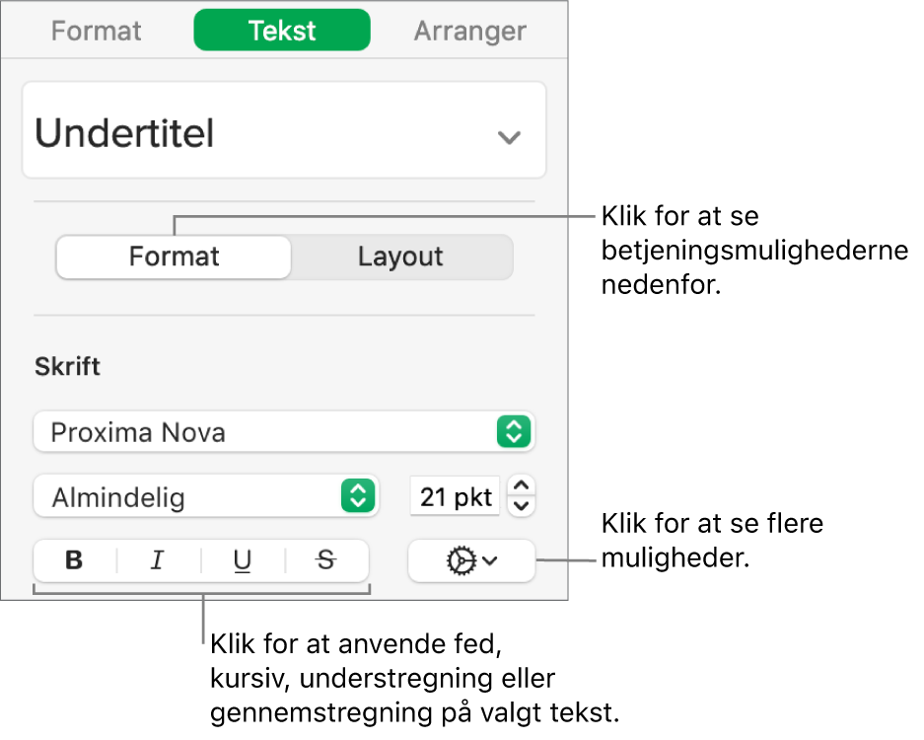Increase font size with the up stepper arrow
This screenshot has width=924, height=740.
point(521,485)
